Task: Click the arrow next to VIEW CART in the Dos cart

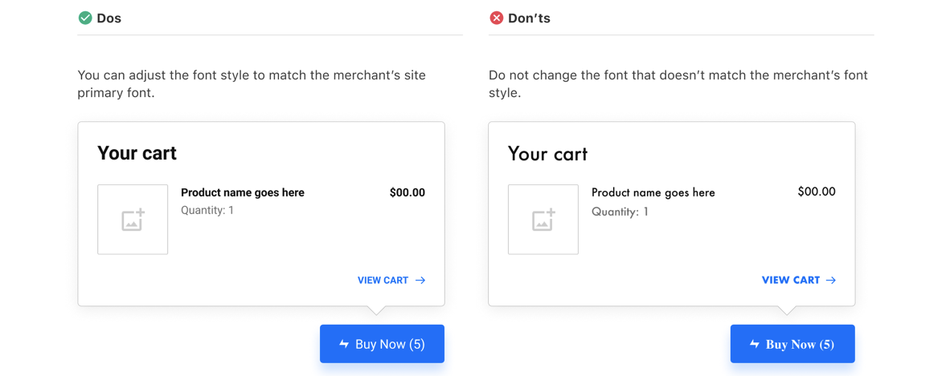Action: point(420,280)
